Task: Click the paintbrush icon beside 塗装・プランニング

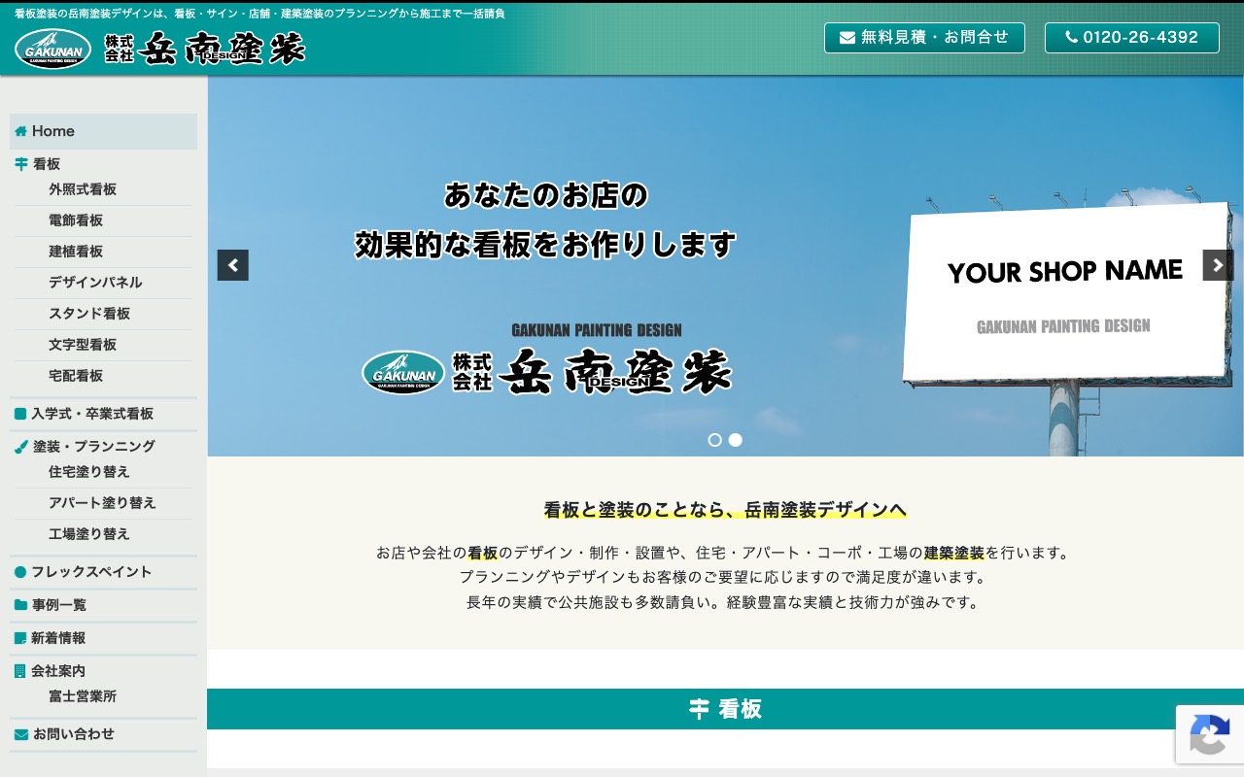Action: pyautogui.click(x=21, y=447)
